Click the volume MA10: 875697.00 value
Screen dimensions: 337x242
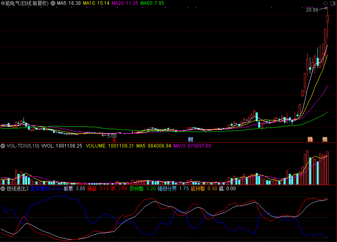(x=192, y=146)
